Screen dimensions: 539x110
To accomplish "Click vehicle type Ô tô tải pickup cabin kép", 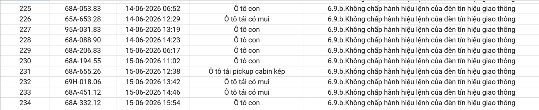I will coord(247,71).
